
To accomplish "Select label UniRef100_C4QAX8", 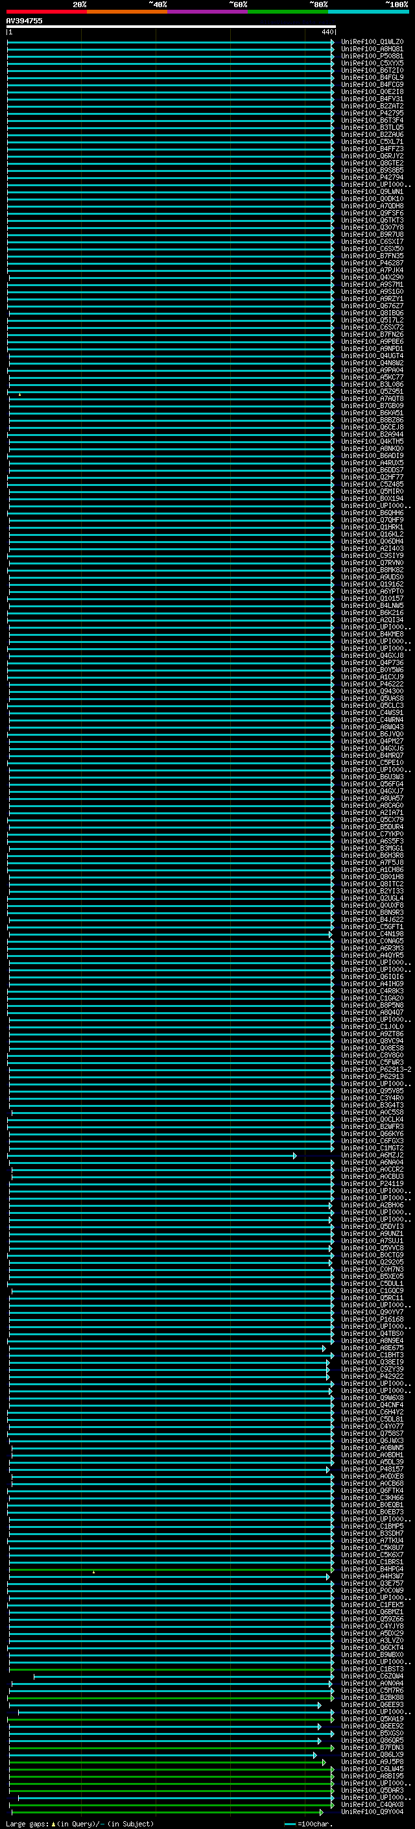I will (x=372, y=1804).
